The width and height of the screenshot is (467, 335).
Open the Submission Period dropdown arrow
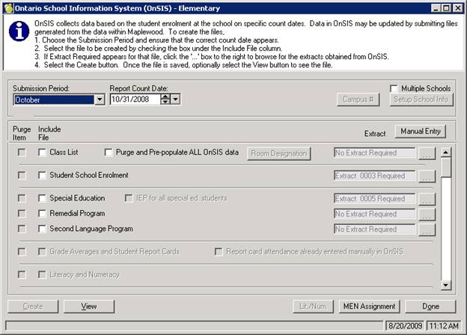(100, 99)
